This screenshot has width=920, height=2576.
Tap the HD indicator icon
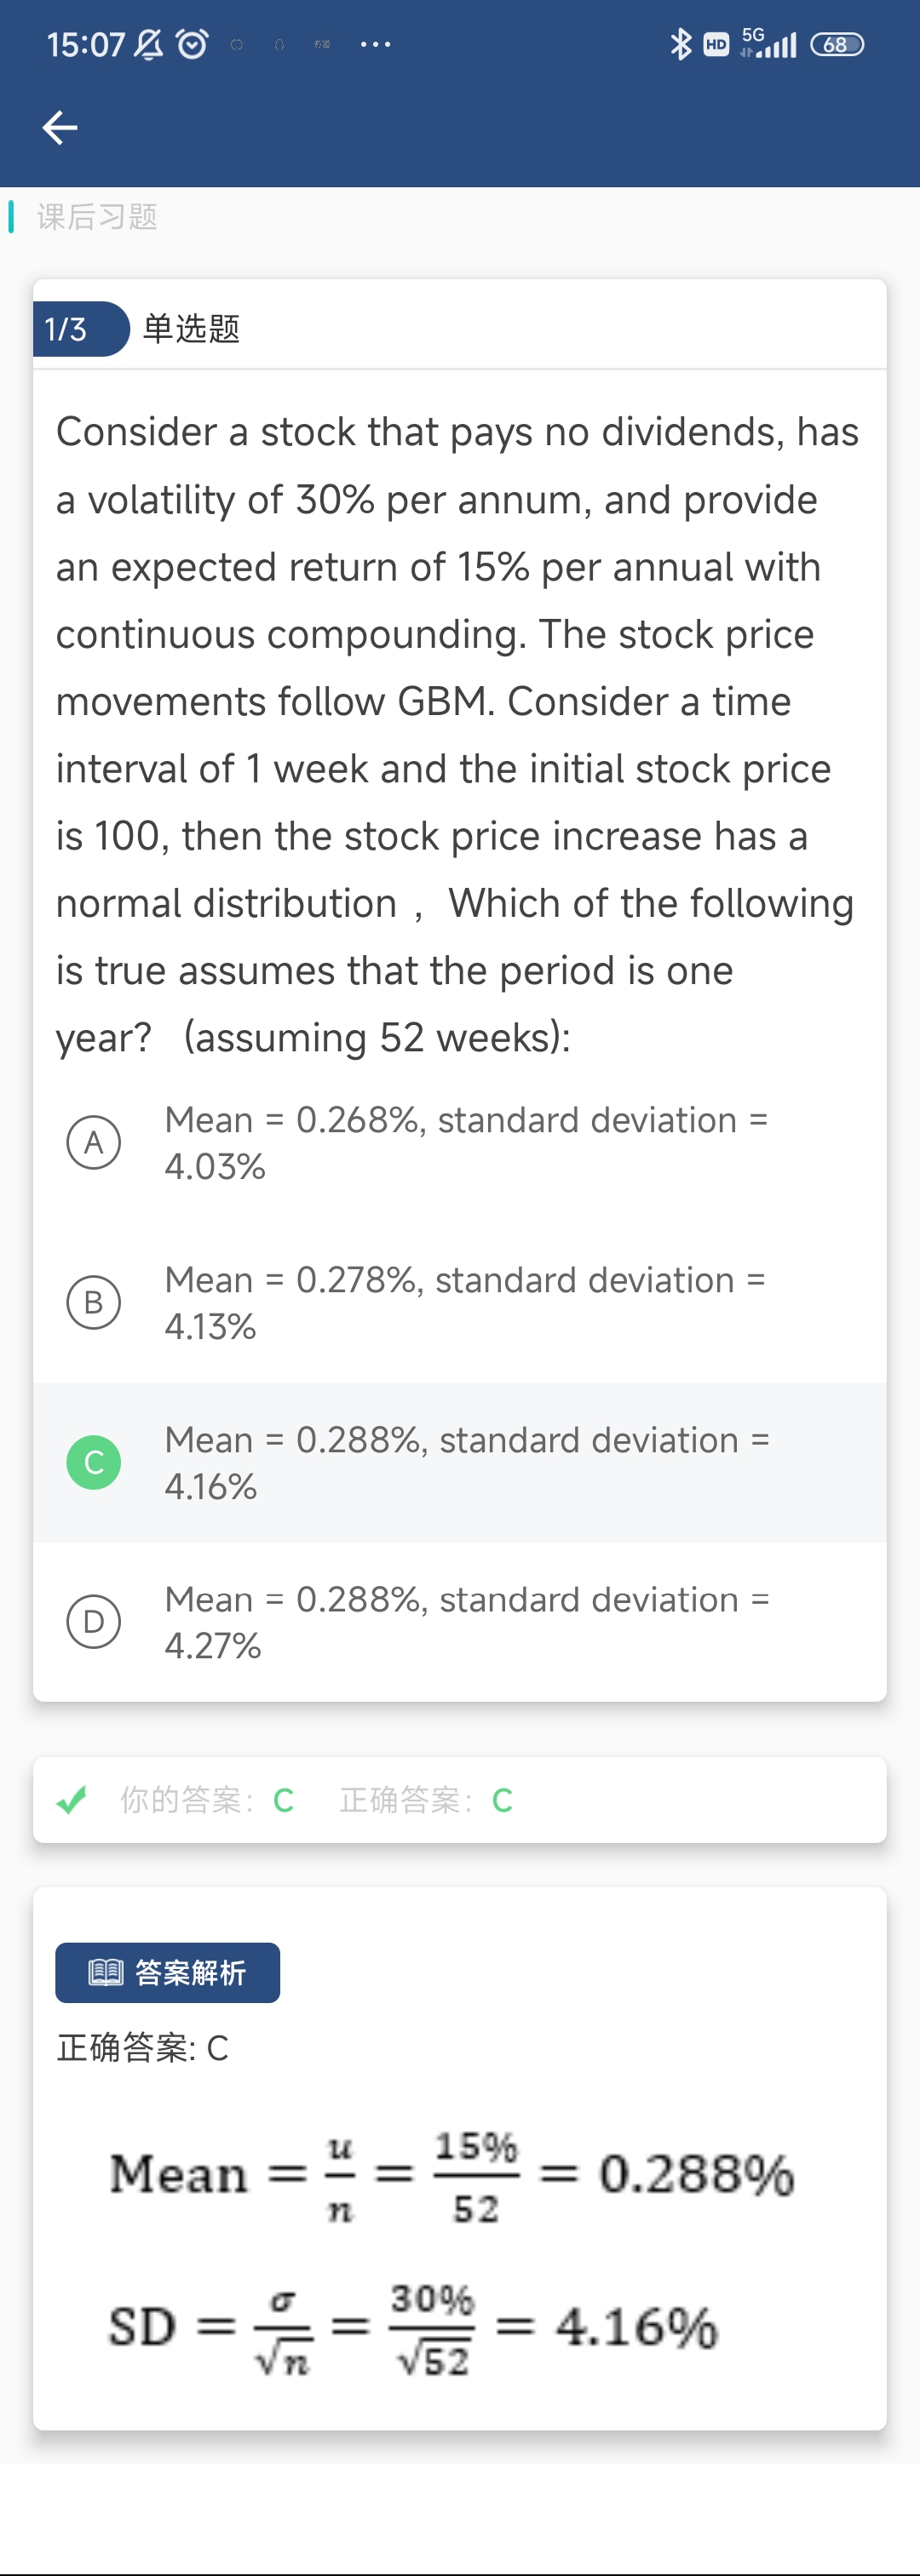[716, 44]
